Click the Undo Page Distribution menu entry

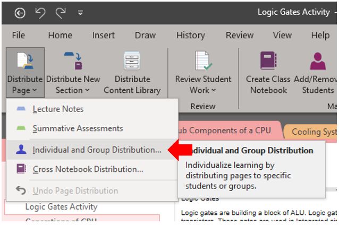(92, 191)
